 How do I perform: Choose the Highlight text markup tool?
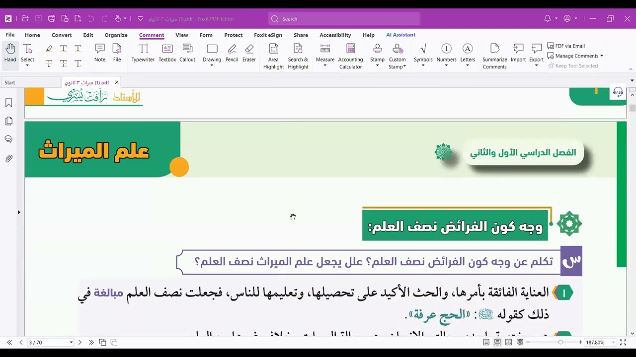point(49,49)
